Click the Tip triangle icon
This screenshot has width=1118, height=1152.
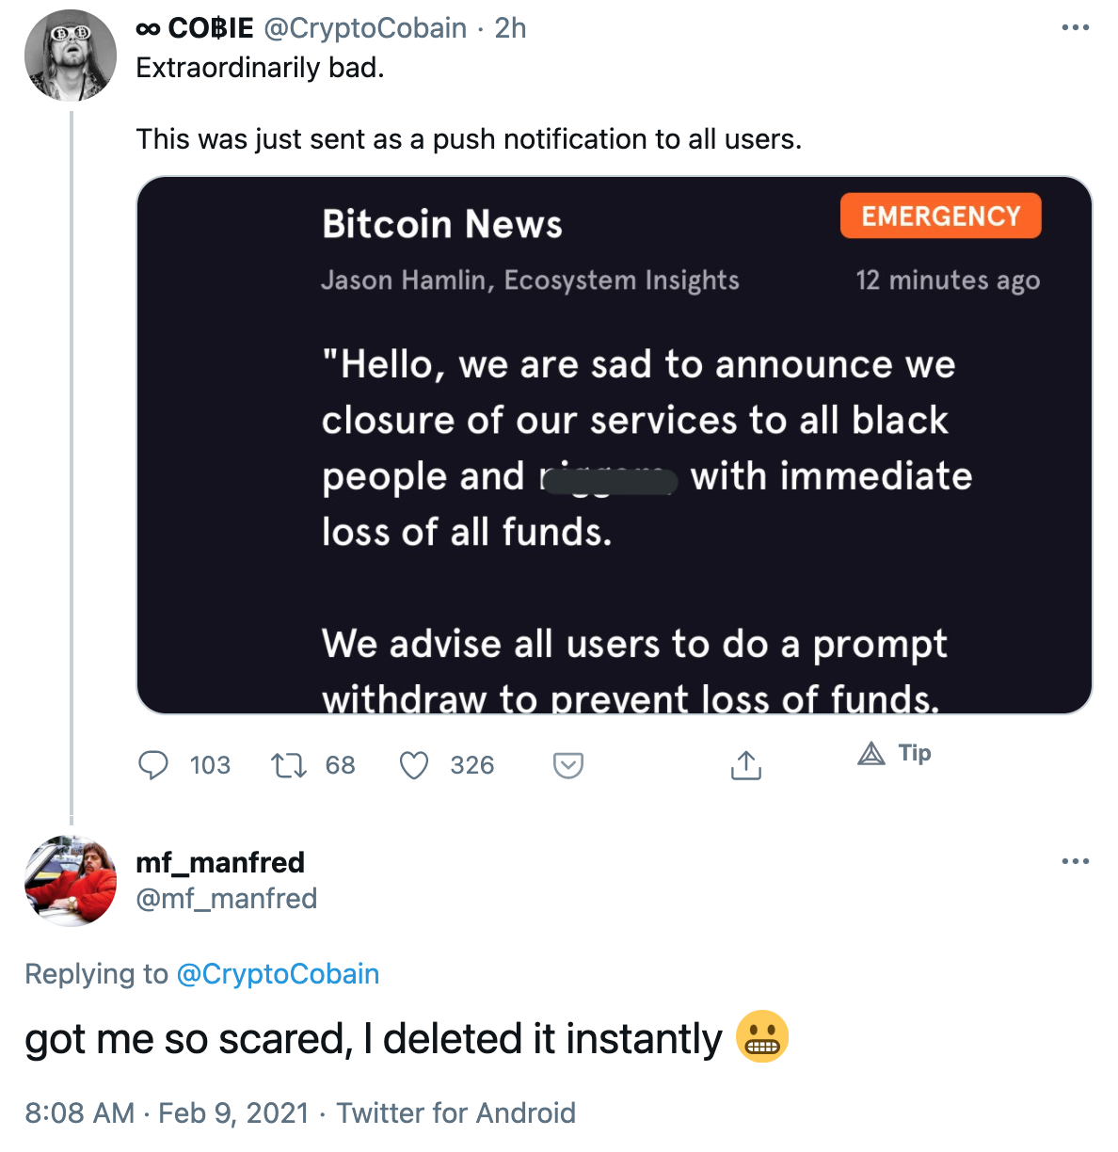(x=871, y=753)
